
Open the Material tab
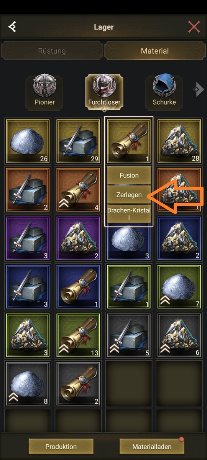155,51
